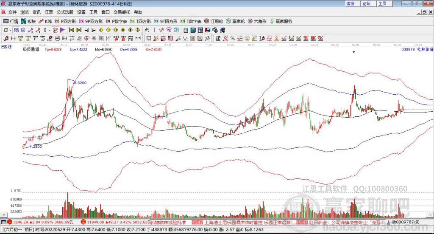Open the 浏览 menu
434x234 pixels.
[25, 12]
